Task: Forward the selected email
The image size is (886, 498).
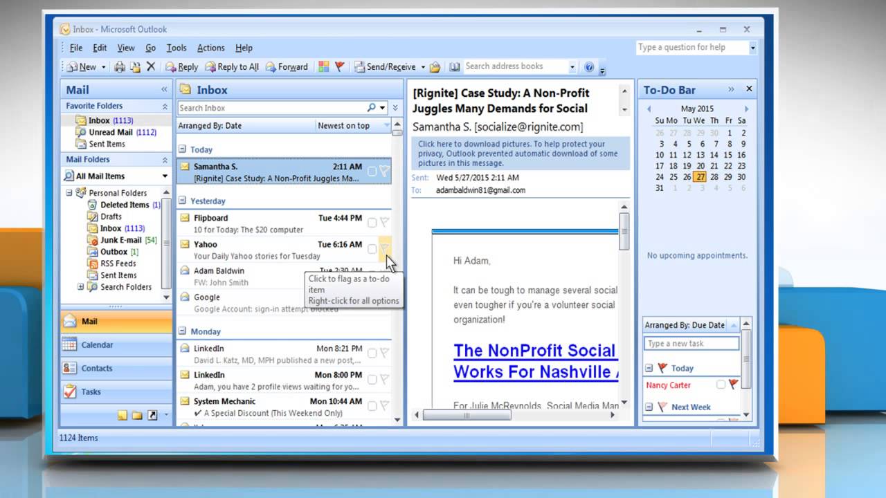Action: (x=287, y=67)
